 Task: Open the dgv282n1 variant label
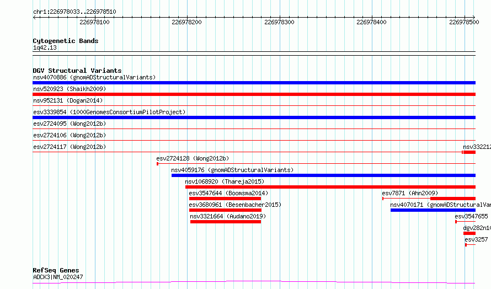(477, 228)
